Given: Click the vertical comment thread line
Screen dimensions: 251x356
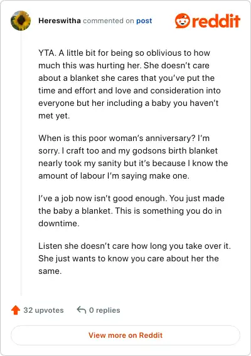Looking at the screenshot, I should click(21, 163).
